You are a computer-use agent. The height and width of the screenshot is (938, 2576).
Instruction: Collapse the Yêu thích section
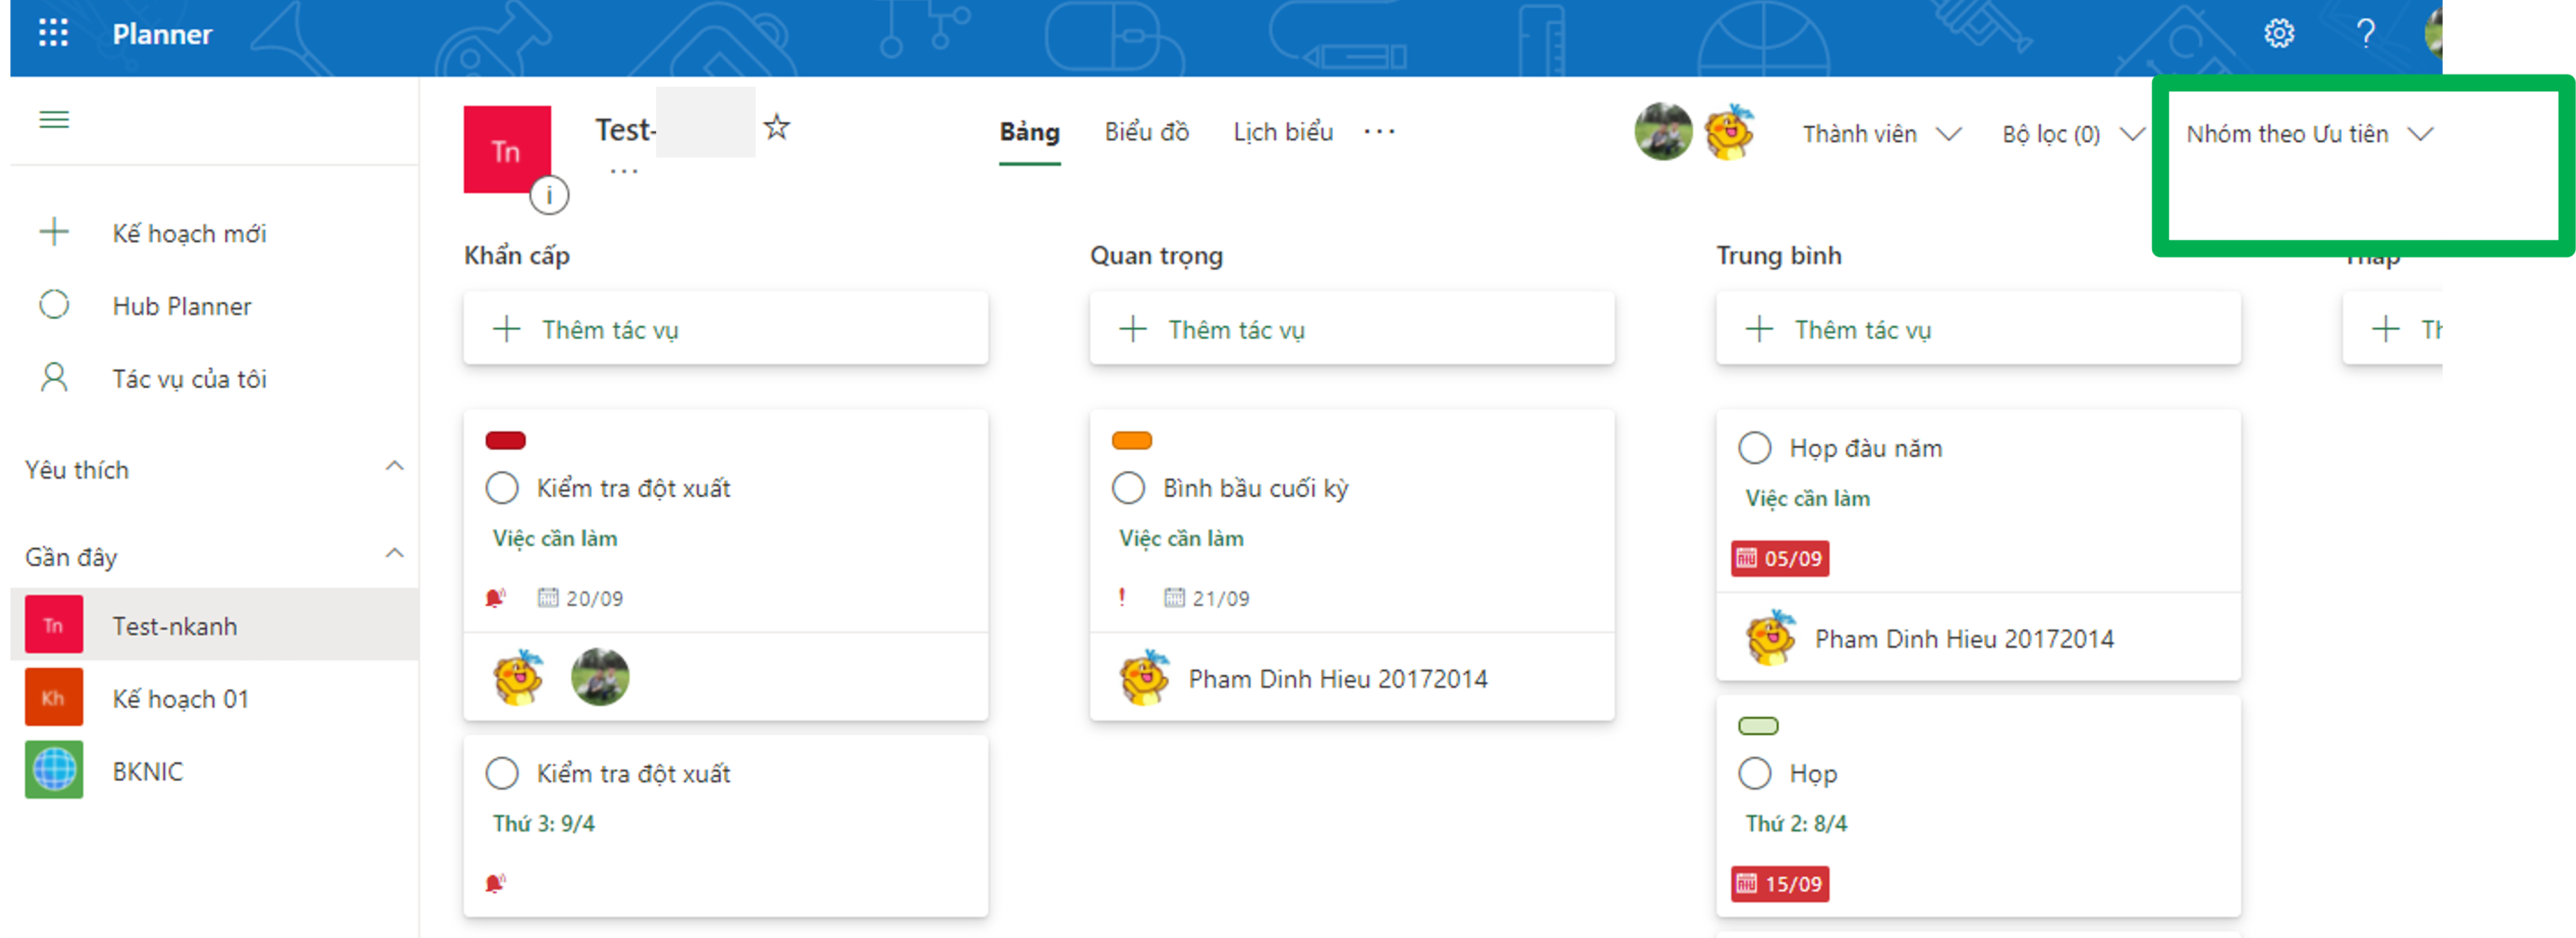395,467
